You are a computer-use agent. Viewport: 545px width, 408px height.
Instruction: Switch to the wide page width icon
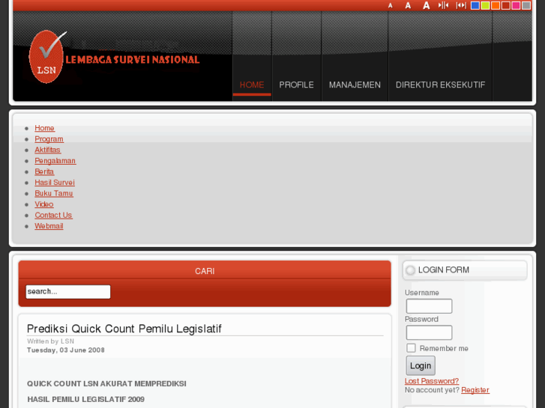tap(461, 5)
